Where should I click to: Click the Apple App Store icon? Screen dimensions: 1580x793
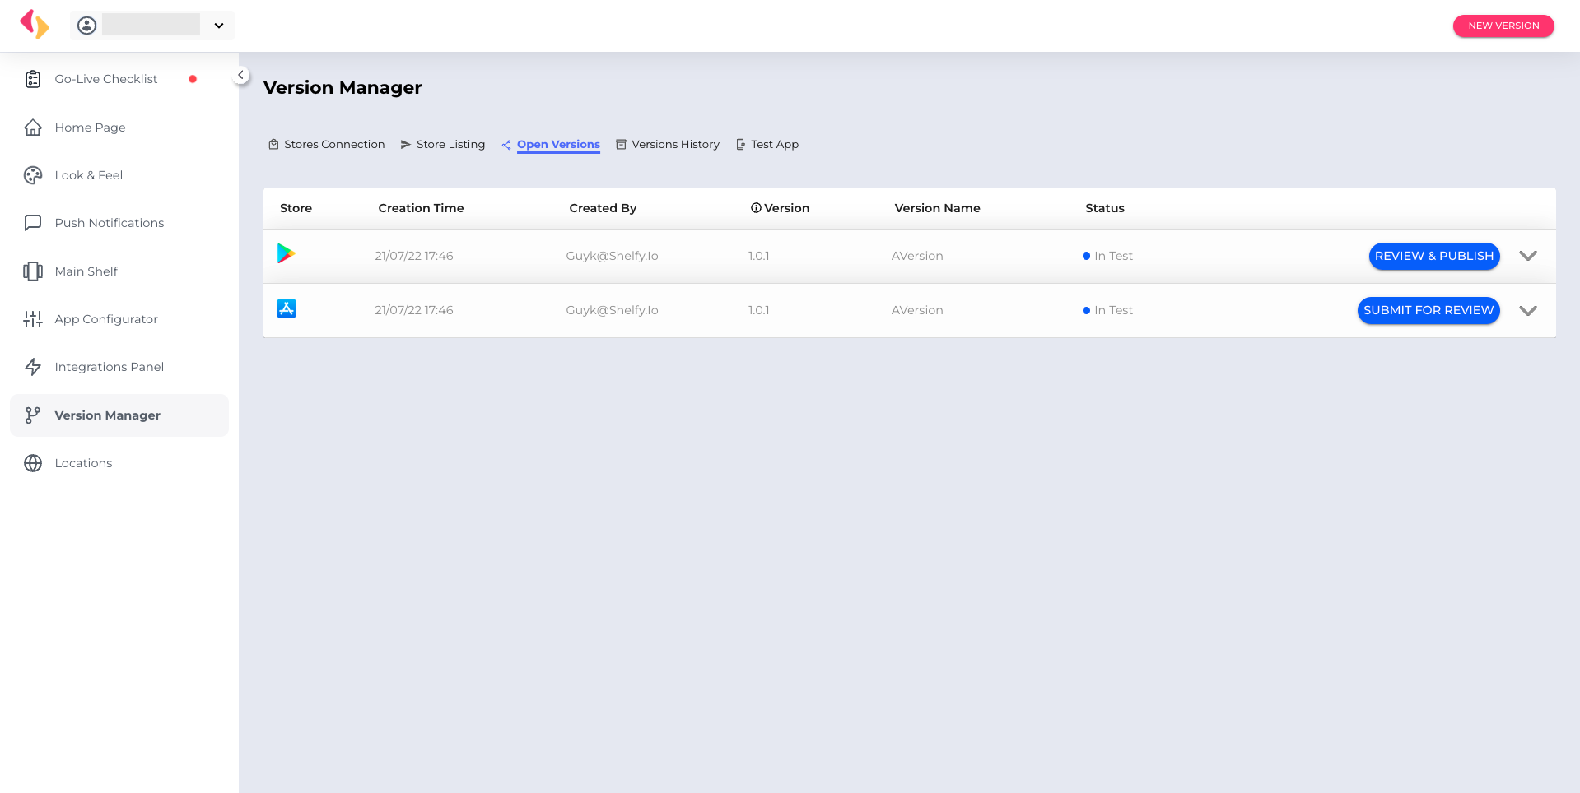[x=287, y=308]
